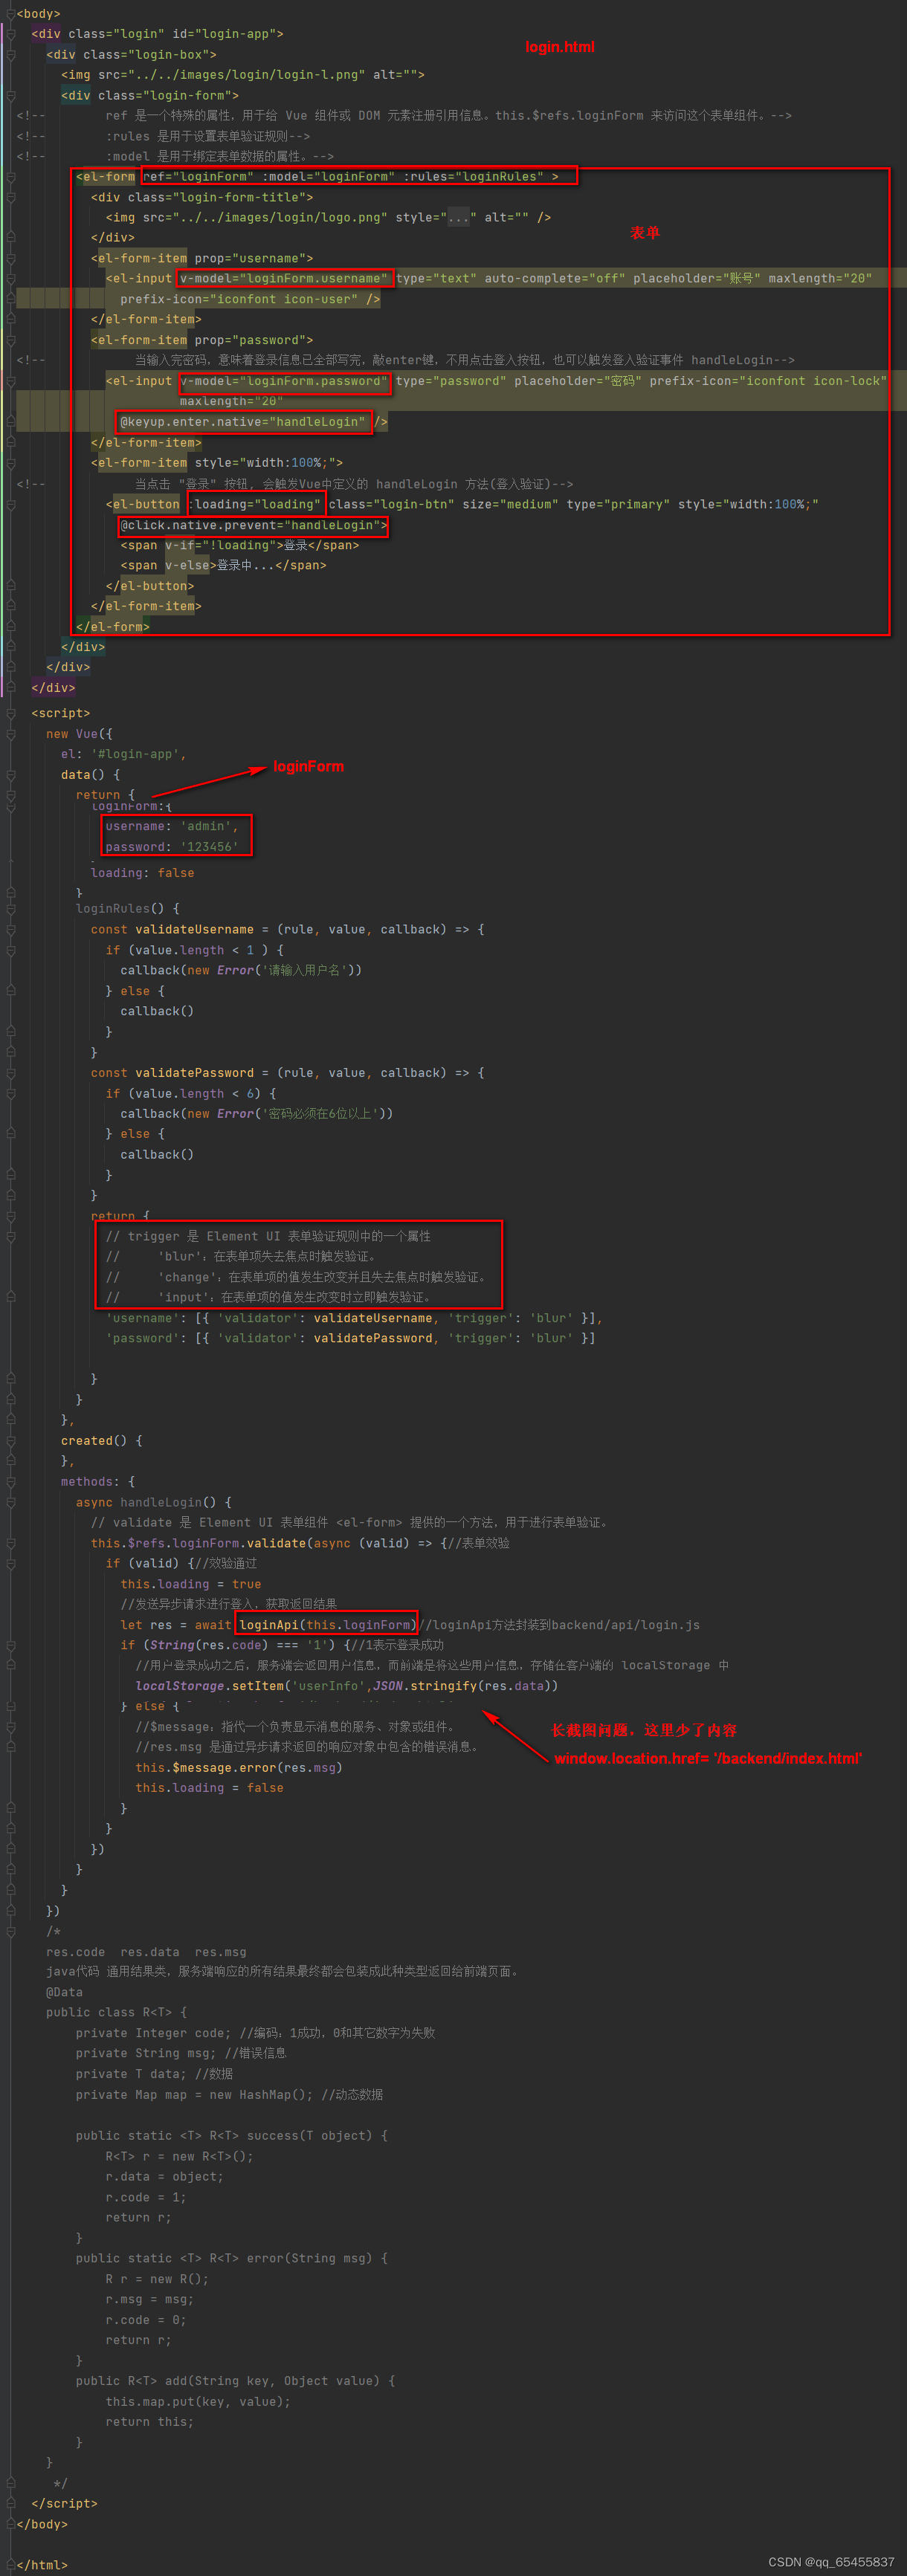The width and height of the screenshot is (907, 2576).
Task: Click @keyup.enter.native="handleLogin" attribute
Action: coord(243,422)
